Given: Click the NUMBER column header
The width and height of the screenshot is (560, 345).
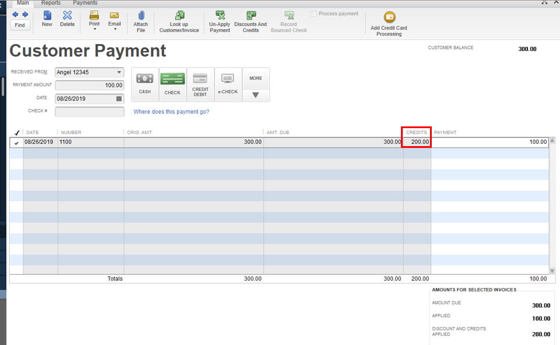Looking at the screenshot, I should 71,132.
